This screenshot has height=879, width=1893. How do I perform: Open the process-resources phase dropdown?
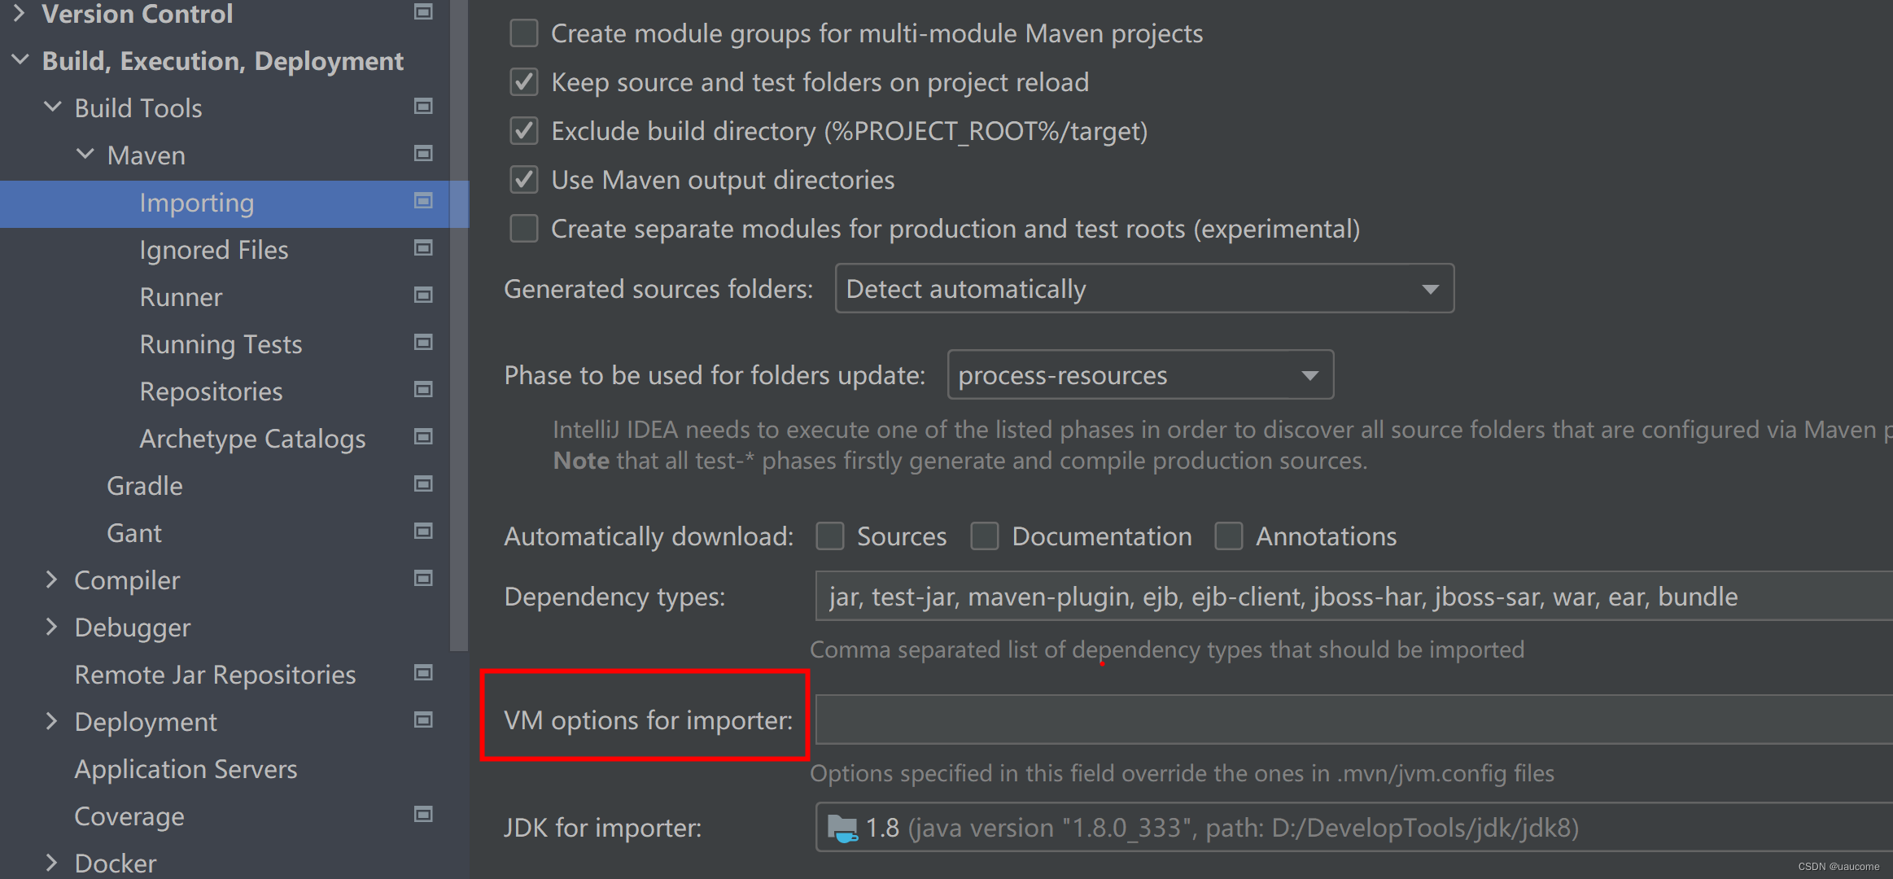pyautogui.click(x=1309, y=375)
